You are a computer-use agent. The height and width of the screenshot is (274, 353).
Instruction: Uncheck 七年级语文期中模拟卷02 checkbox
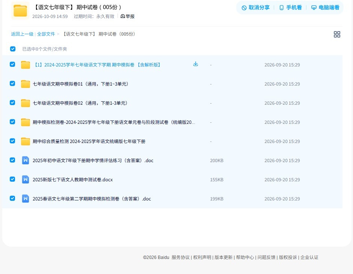coord(12,102)
